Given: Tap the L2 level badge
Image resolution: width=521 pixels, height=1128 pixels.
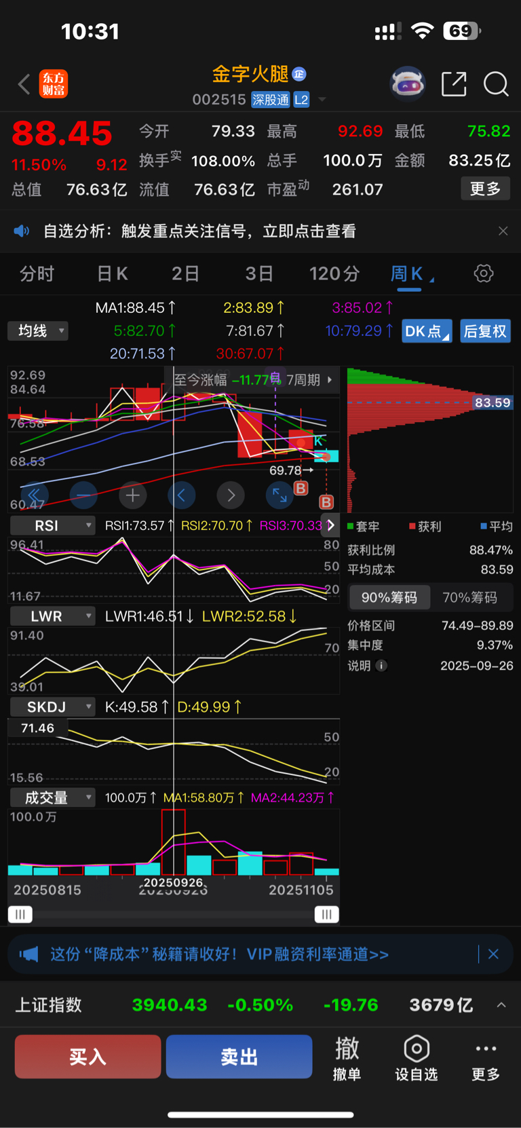Looking at the screenshot, I should (x=301, y=100).
